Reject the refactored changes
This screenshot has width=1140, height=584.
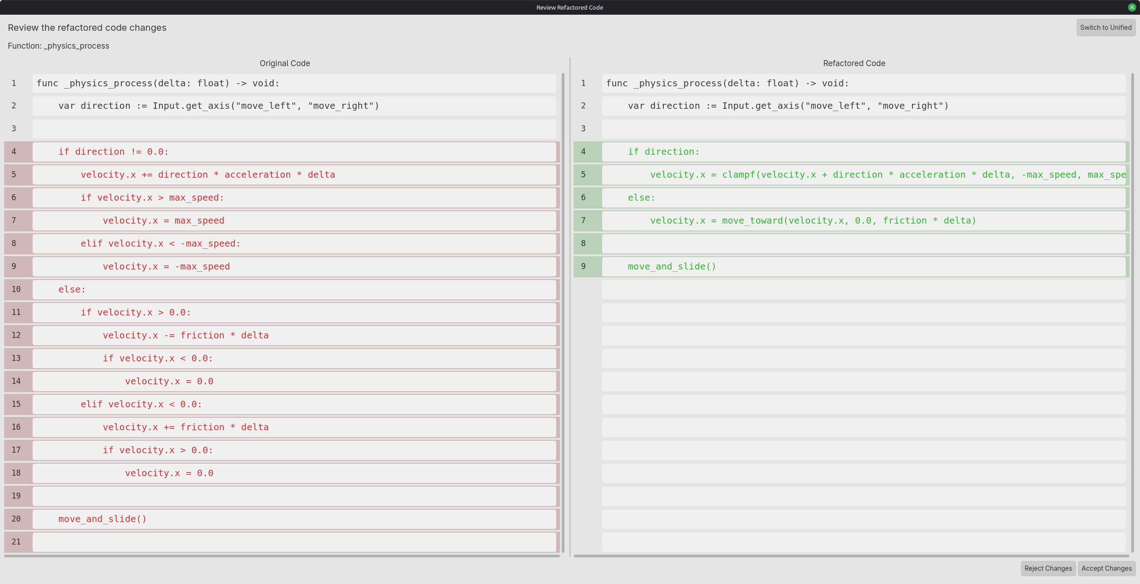[x=1048, y=568]
